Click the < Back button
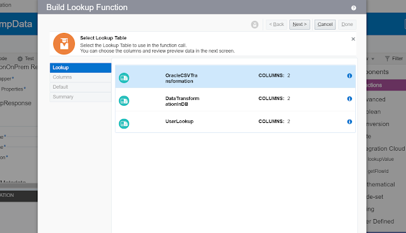 coord(277,25)
